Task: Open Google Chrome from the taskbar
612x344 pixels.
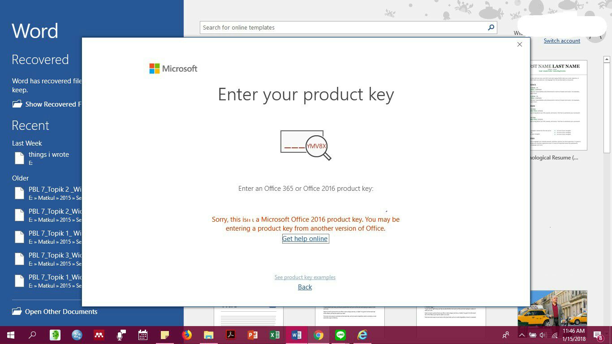Action: [x=319, y=335]
